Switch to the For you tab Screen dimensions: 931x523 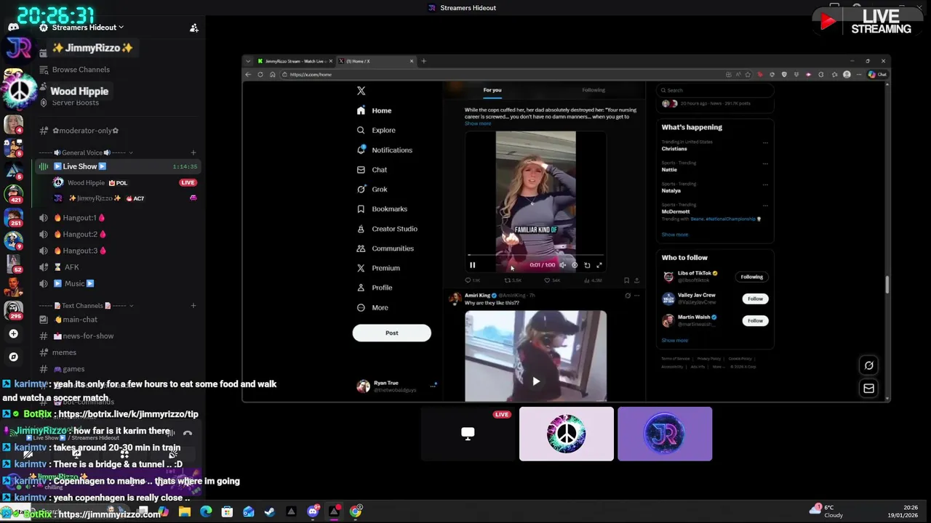click(x=492, y=90)
